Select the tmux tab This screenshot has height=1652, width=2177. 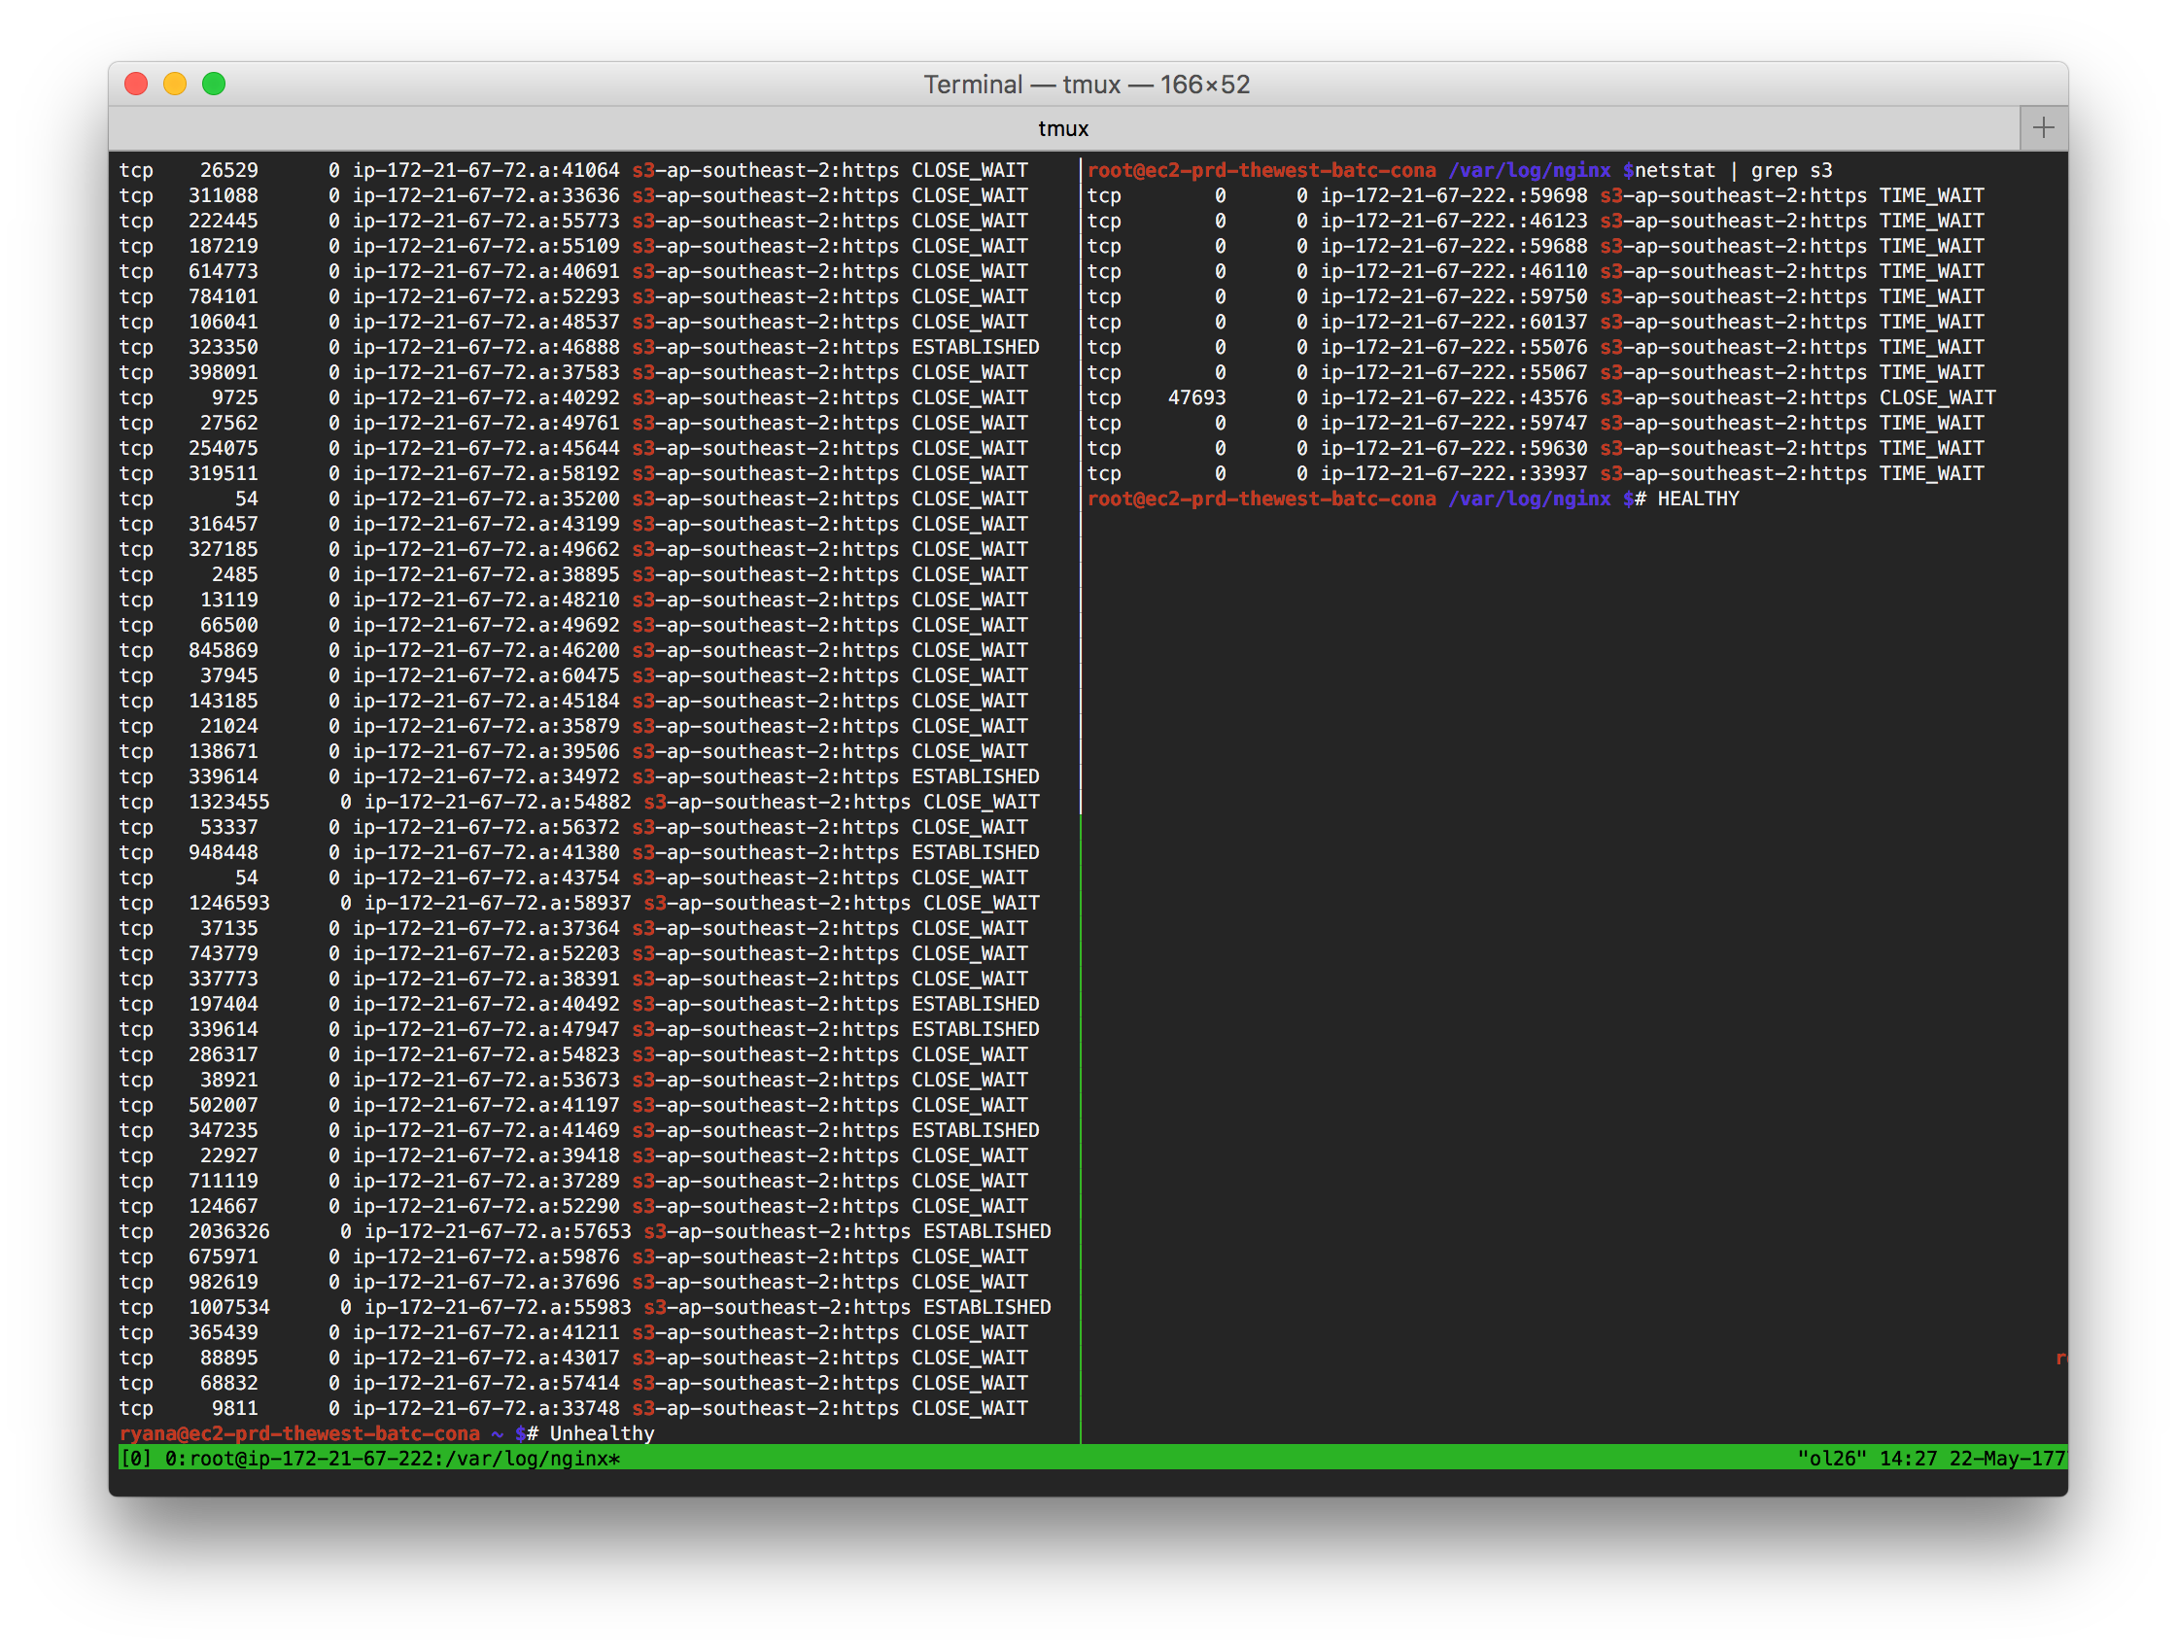click(x=1063, y=129)
